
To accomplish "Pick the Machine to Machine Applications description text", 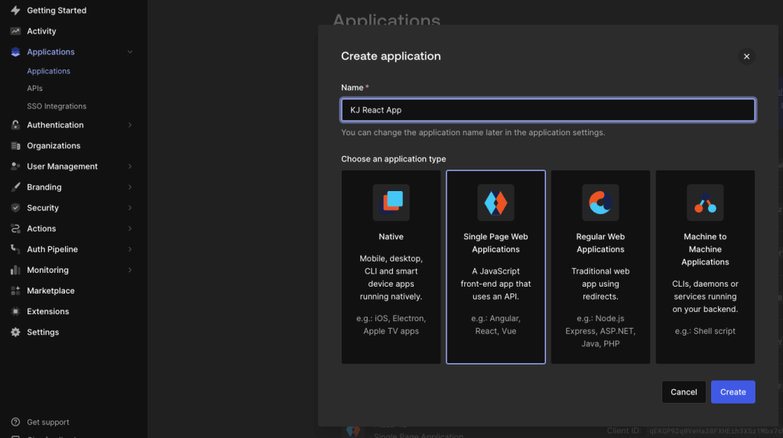I will 705,296.
